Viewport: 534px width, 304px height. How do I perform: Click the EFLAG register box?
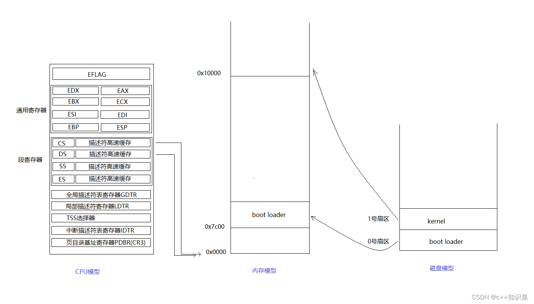[101, 74]
